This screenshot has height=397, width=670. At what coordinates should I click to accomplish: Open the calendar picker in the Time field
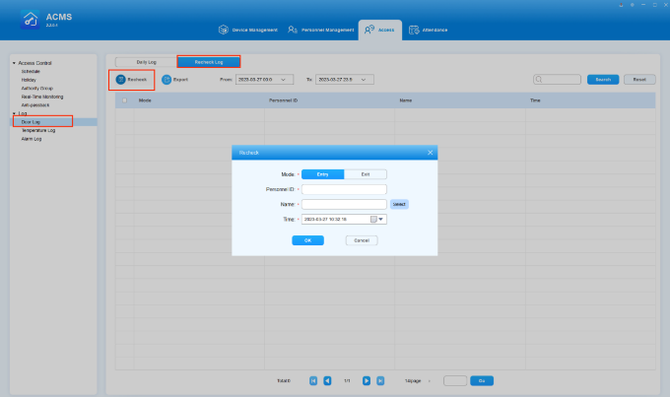(x=374, y=220)
